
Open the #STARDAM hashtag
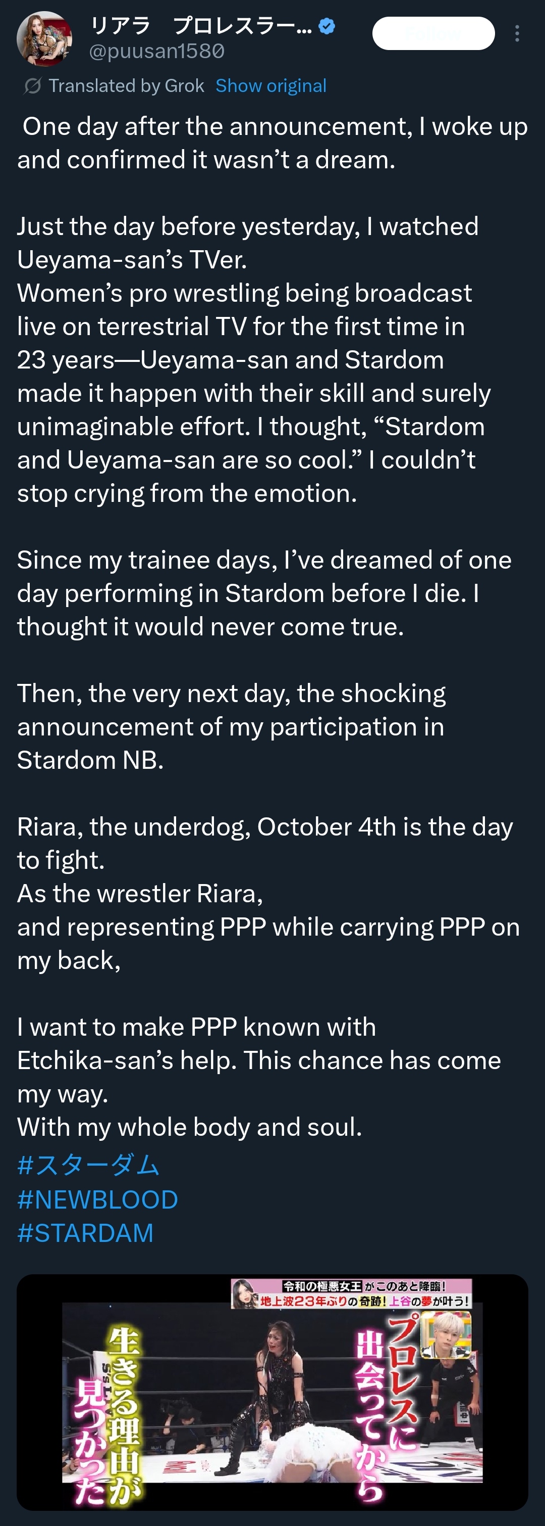[86, 1233]
